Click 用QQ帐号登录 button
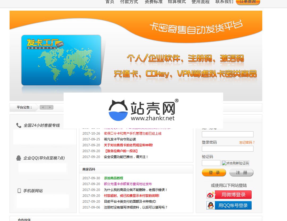This screenshot has width=287, height=221. point(229,205)
